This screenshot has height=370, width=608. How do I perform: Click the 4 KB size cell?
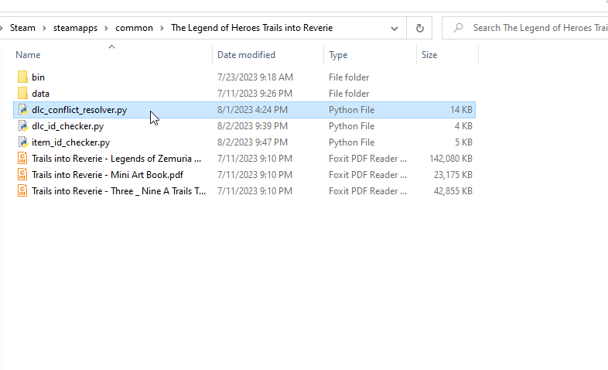pyautogui.click(x=463, y=126)
